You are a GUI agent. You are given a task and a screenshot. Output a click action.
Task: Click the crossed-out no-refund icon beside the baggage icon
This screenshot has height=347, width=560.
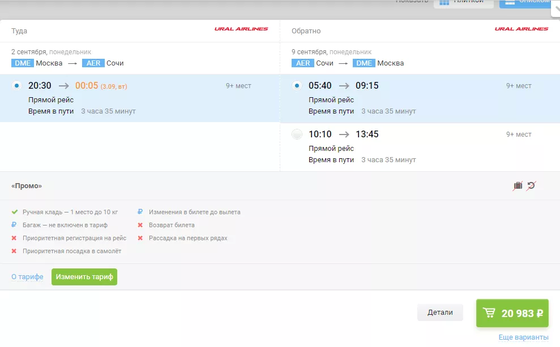(531, 185)
